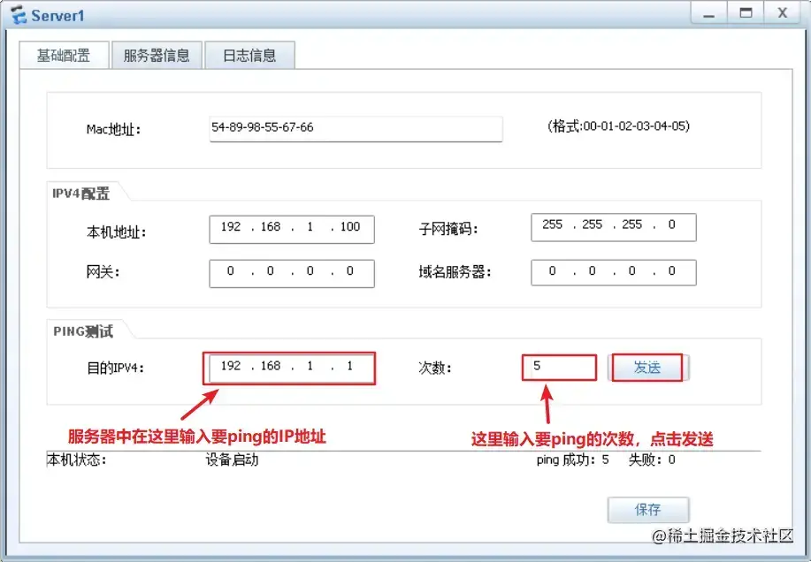The width and height of the screenshot is (811, 562).
Task: Click the 保存 button
Action: tap(648, 510)
